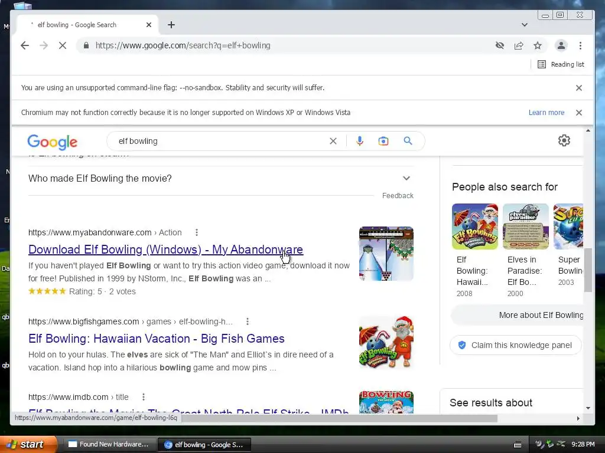Bookmark this page with the star icon
The width and height of the screenshot is (605, 453).
pos(538,45)
